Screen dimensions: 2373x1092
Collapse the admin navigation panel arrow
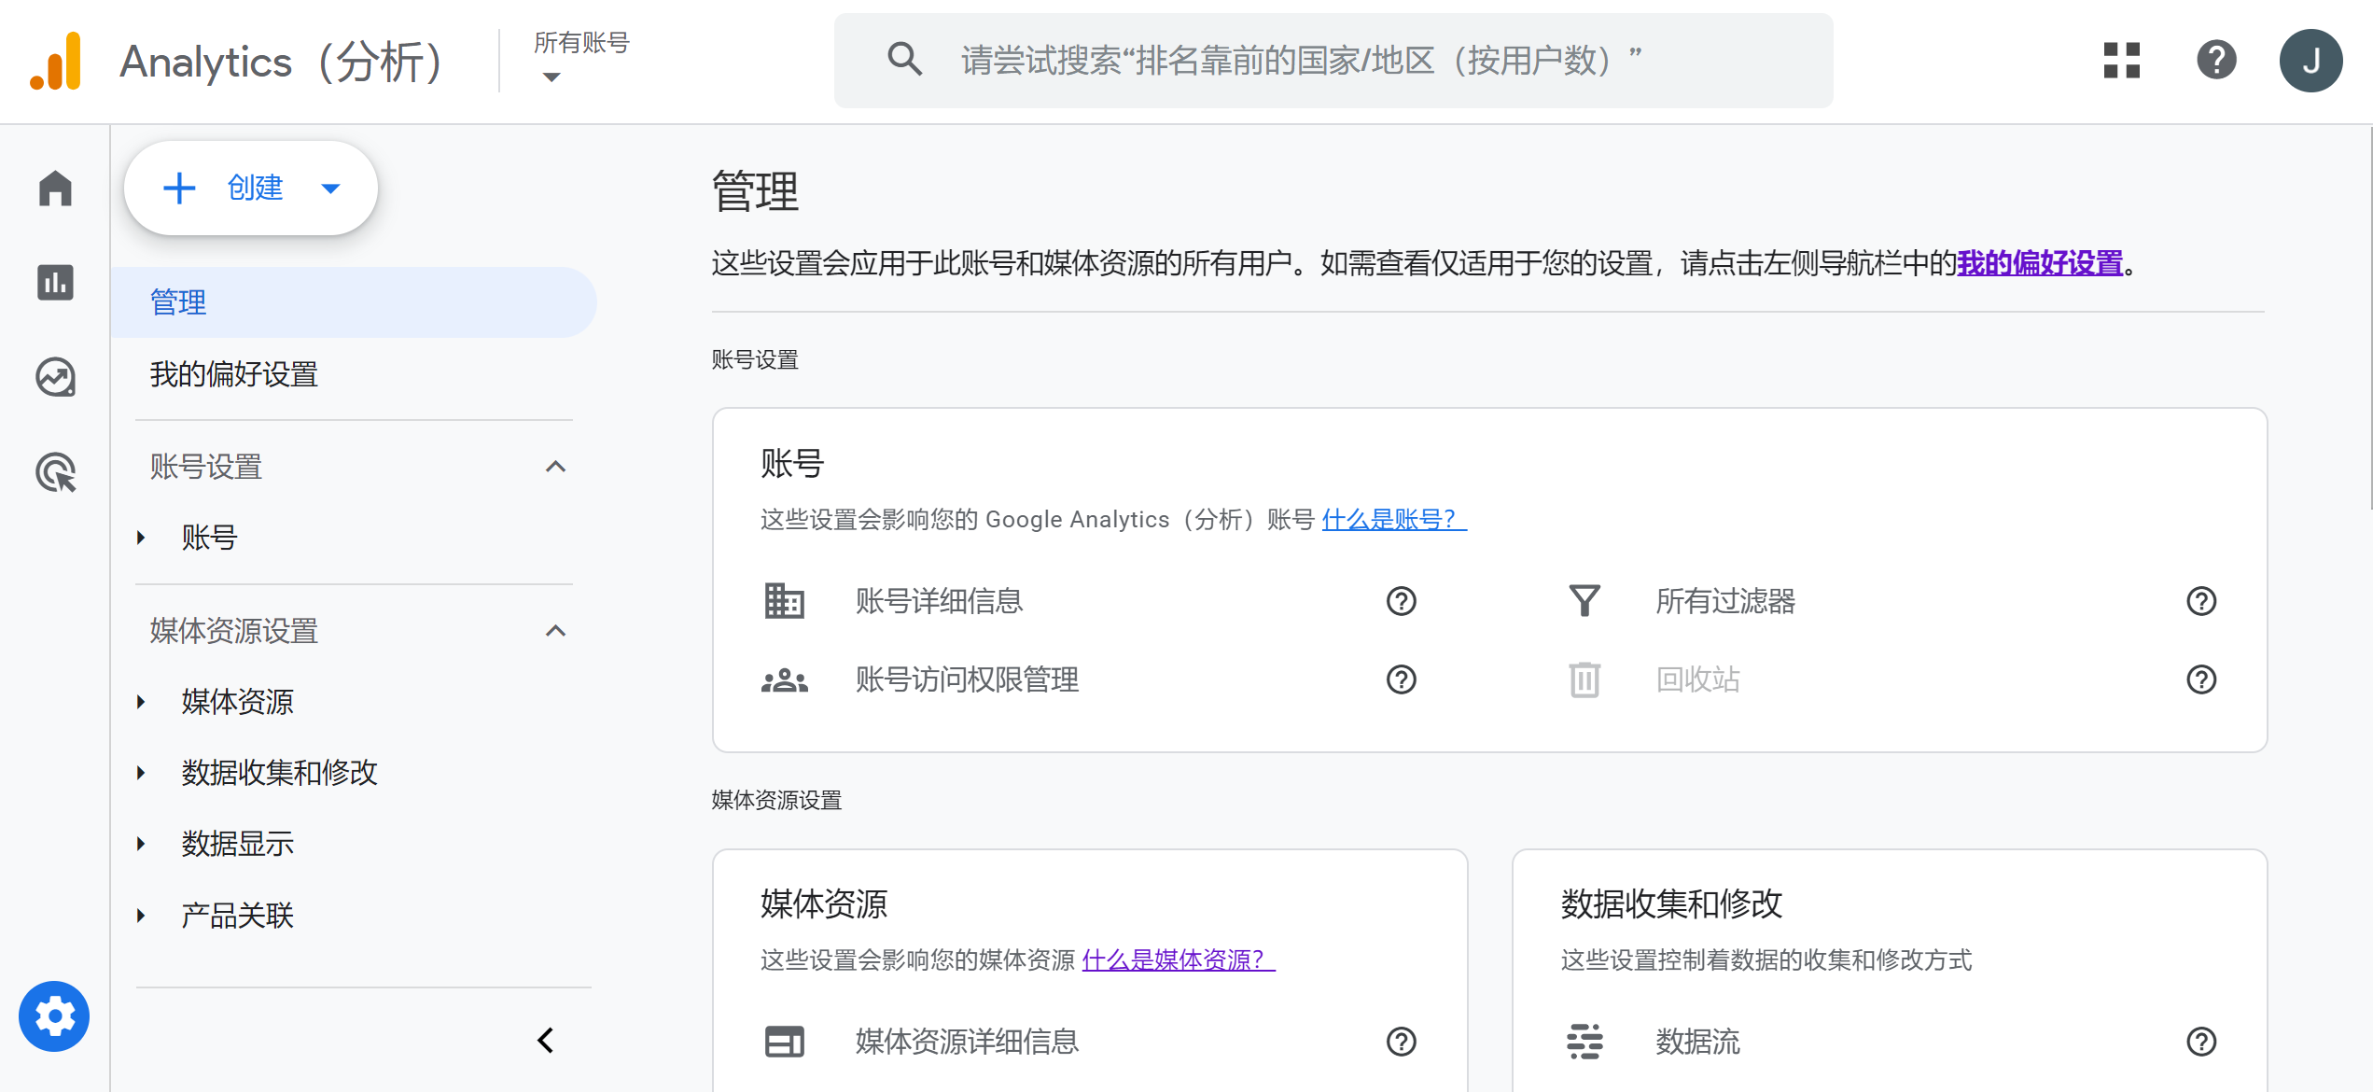[x=546, y=1040]
